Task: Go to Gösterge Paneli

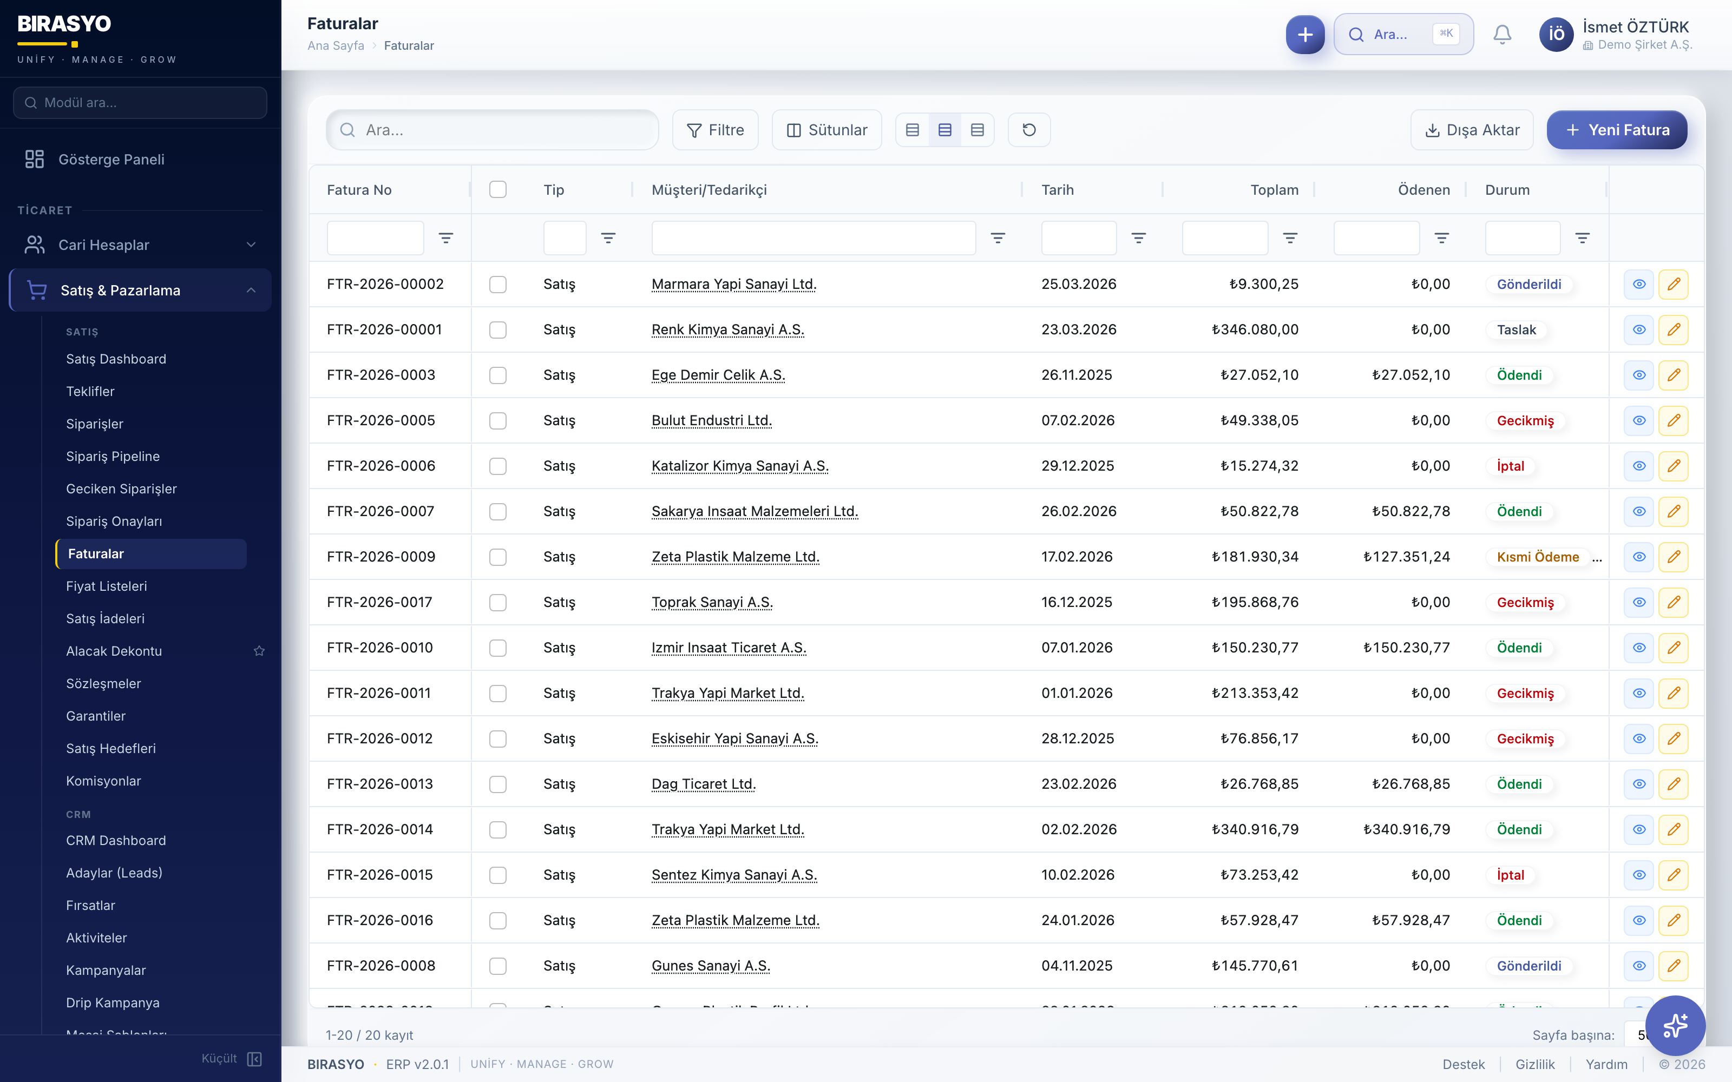Action: coord(111,159)
